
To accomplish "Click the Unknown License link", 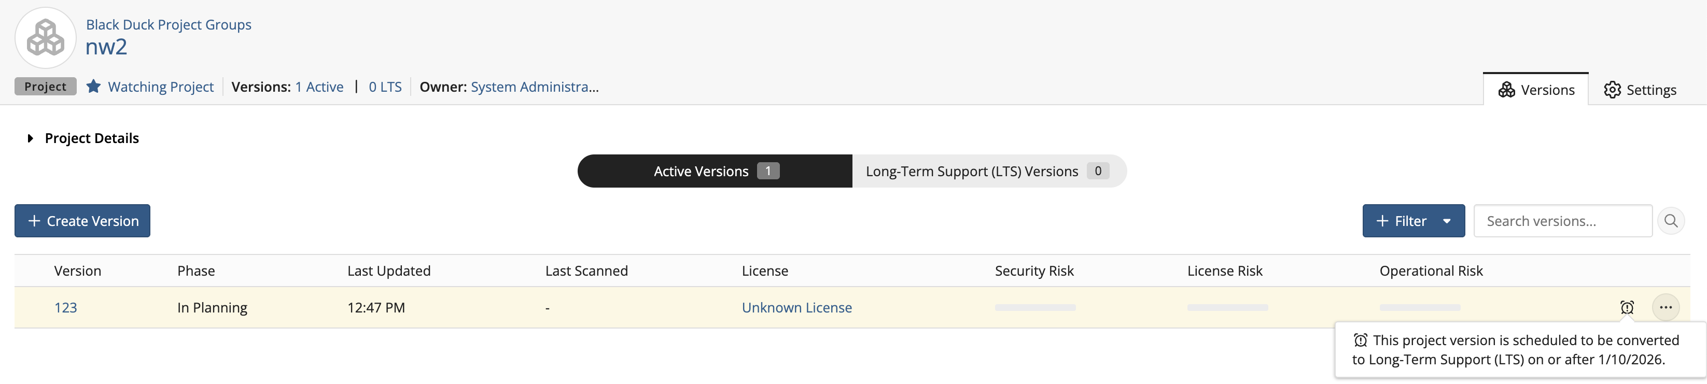I will click(796, 308).
